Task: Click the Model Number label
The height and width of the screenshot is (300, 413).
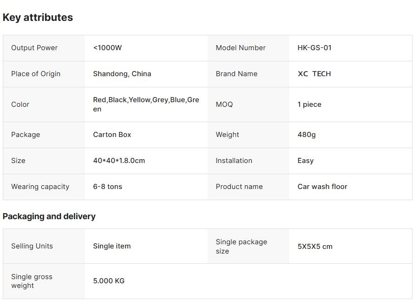Action: pyautogui.click(x=241, y=48)
